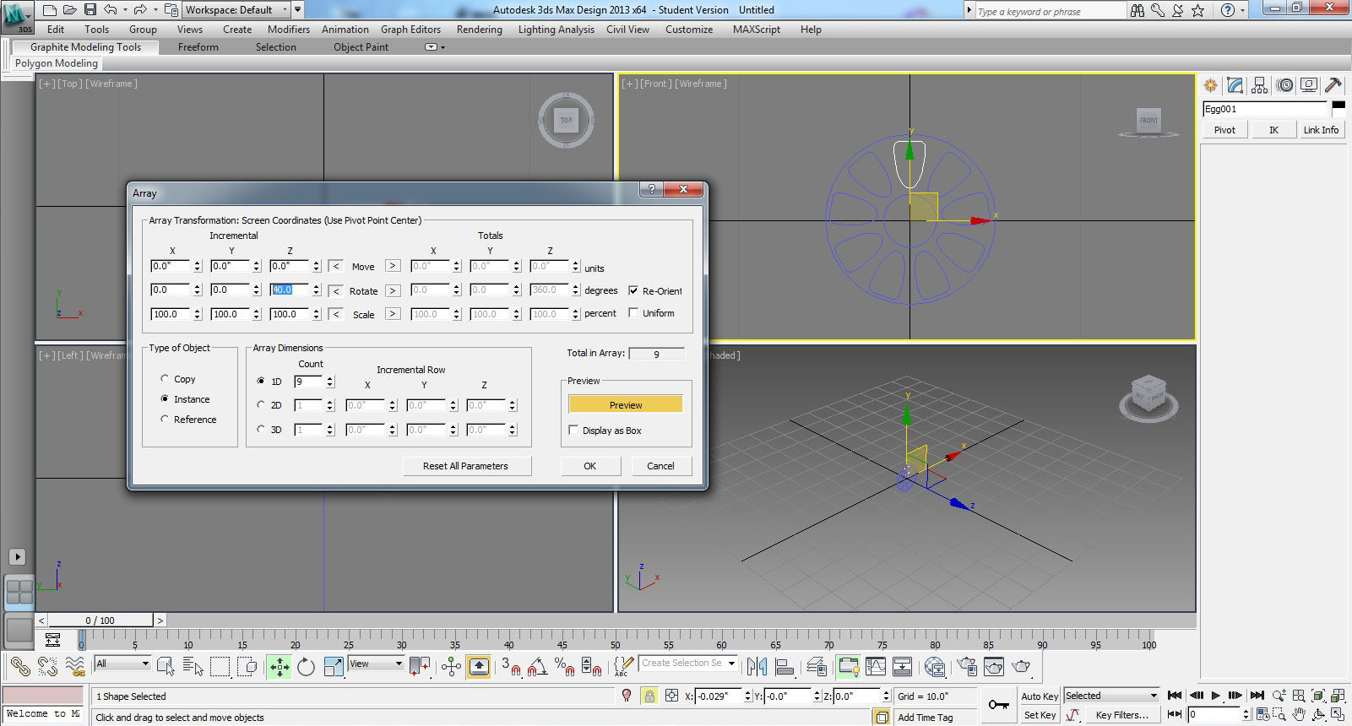This screenshot has width=1352, height=726.
Task: Open the Graph Editors menu
Action: click(x=410, y=30)
